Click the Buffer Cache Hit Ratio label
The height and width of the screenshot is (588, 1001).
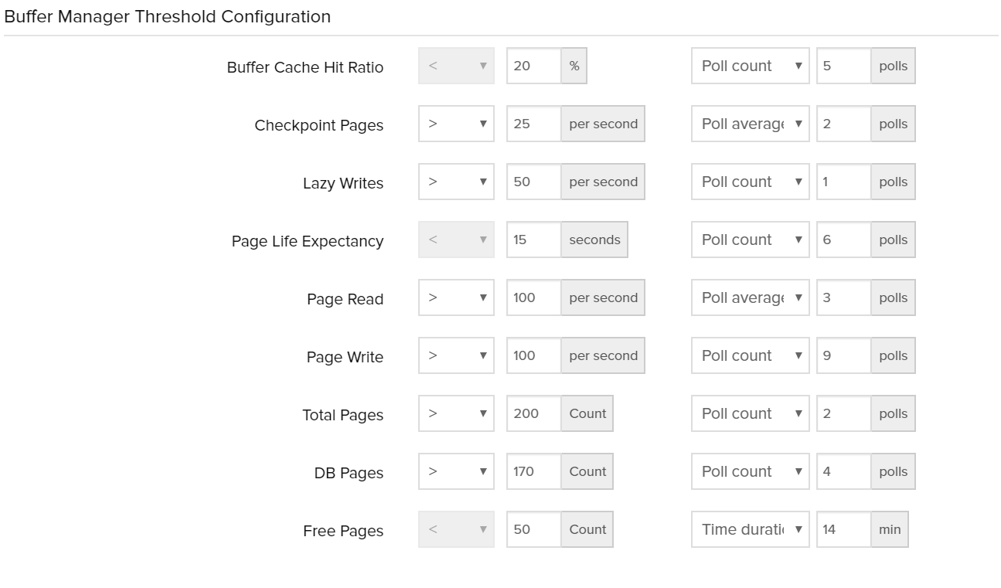[305, 67]
